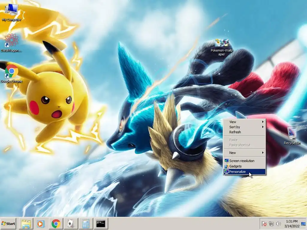Viewport: 307px width, 230px height.
Task: Choose Refresh in context menu
Action: click(245, 132)
